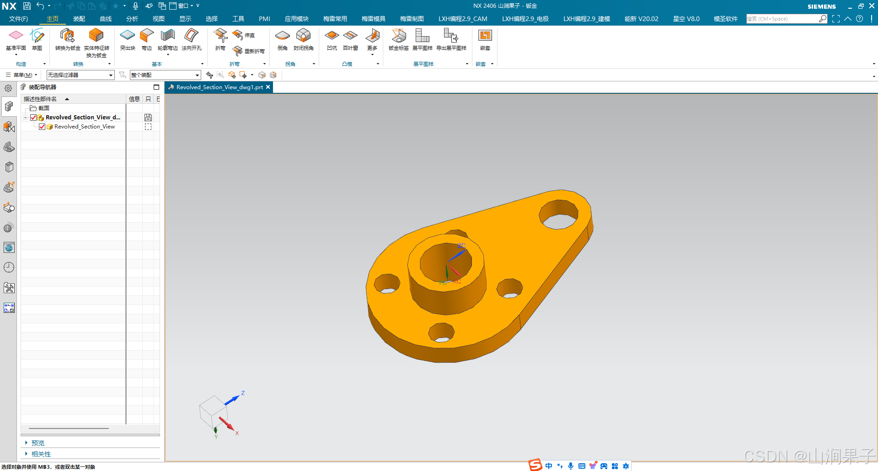
Task: Toggle ribbon minimize caret near search
Action: (x=848, y=19)
